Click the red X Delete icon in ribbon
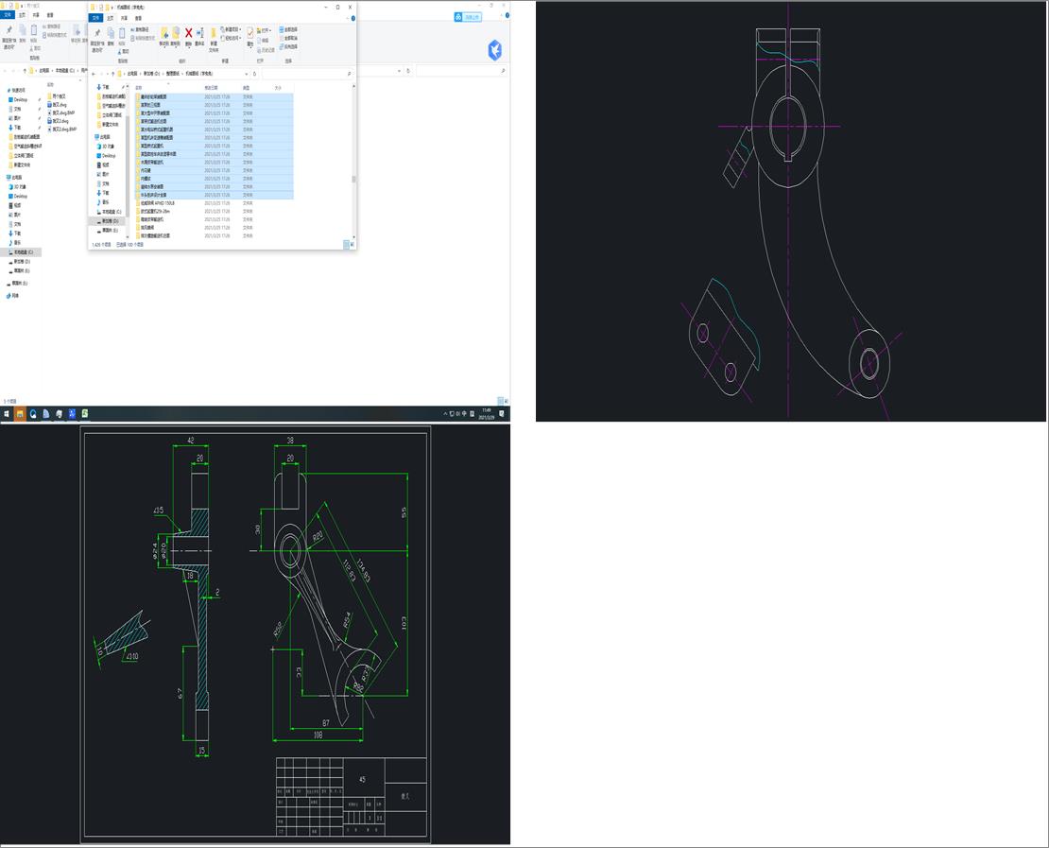The height and width of the screenshot is (848, 1049). (x=188, y=34)
